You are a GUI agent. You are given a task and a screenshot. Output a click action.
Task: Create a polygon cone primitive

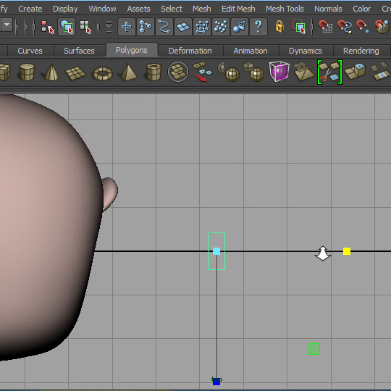pyautogui.click(x=51, y=72)
